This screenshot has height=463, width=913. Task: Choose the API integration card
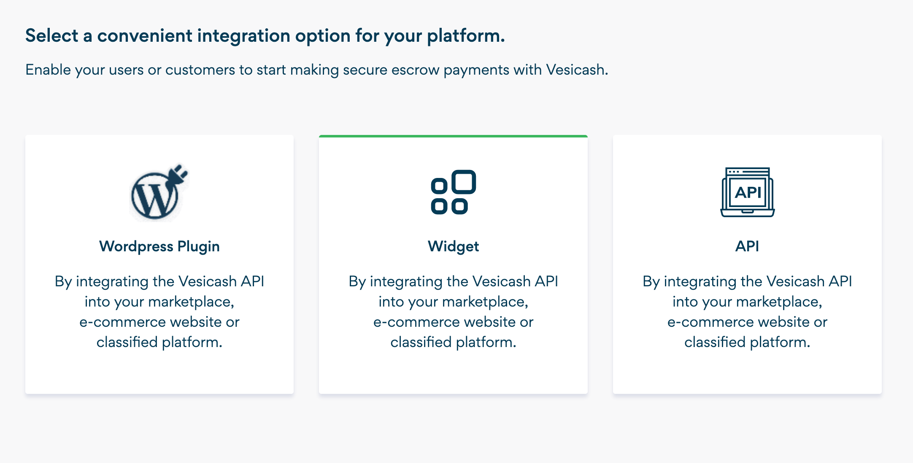(x=747, y=264)
